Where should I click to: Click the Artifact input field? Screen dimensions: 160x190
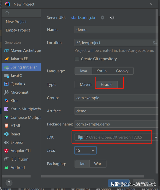pos(116,111)
